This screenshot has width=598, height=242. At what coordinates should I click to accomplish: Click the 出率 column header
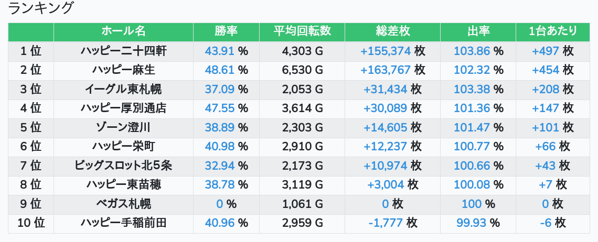(478, 31)
